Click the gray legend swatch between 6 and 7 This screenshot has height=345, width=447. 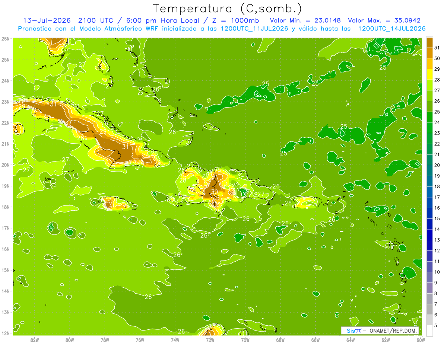click(429, 309)
